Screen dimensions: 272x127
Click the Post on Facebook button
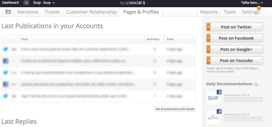[235, 38]
